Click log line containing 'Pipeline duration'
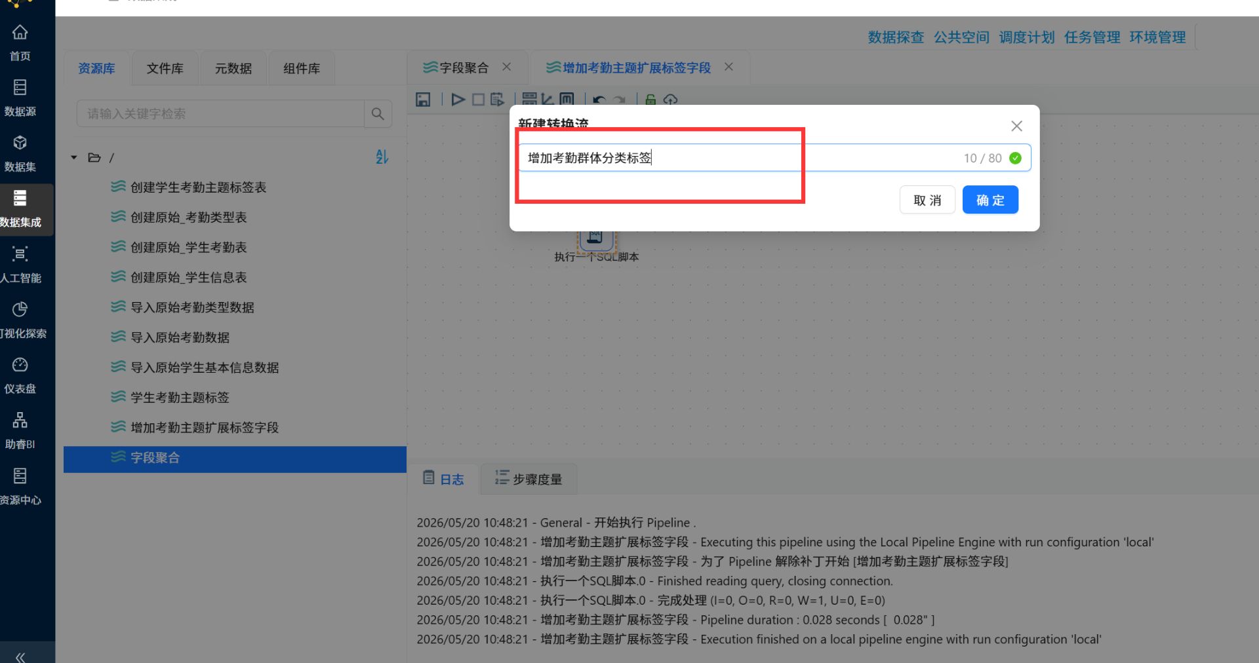 pos(675,620)
